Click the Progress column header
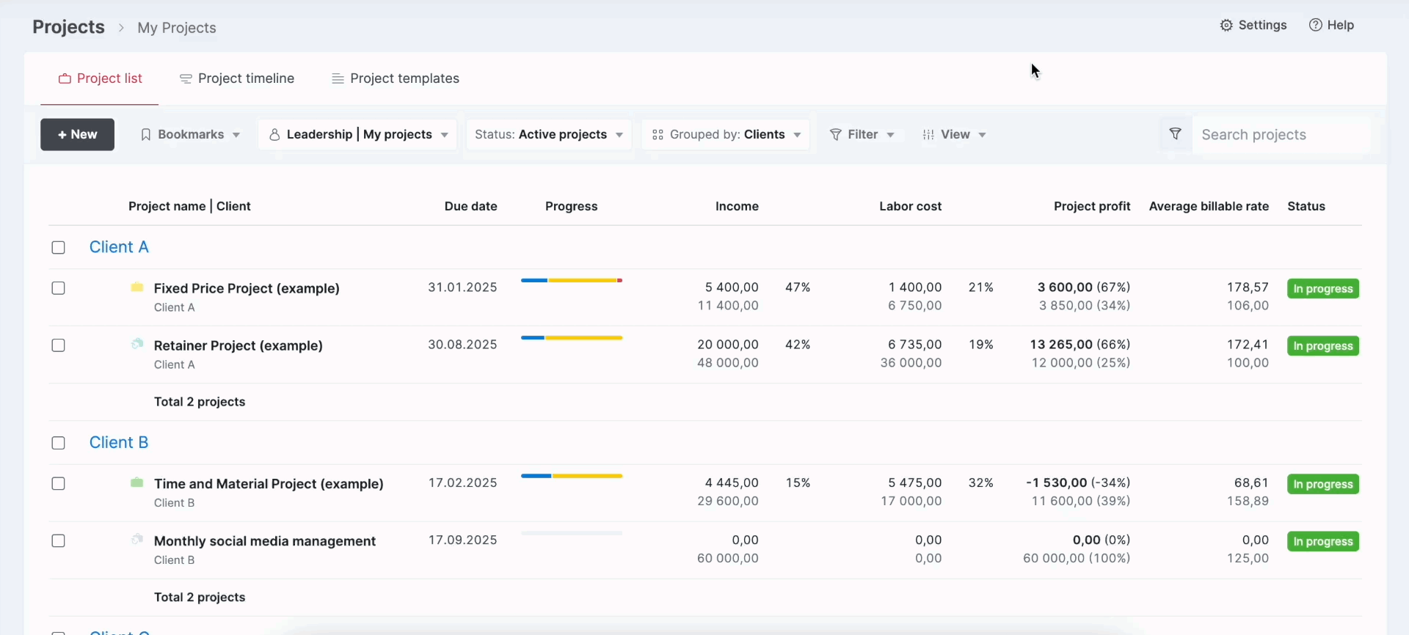Screen dimensions: 1409x635 [x=572, y=207]
